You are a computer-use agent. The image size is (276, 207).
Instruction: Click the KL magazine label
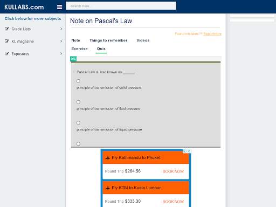[23, 42]
